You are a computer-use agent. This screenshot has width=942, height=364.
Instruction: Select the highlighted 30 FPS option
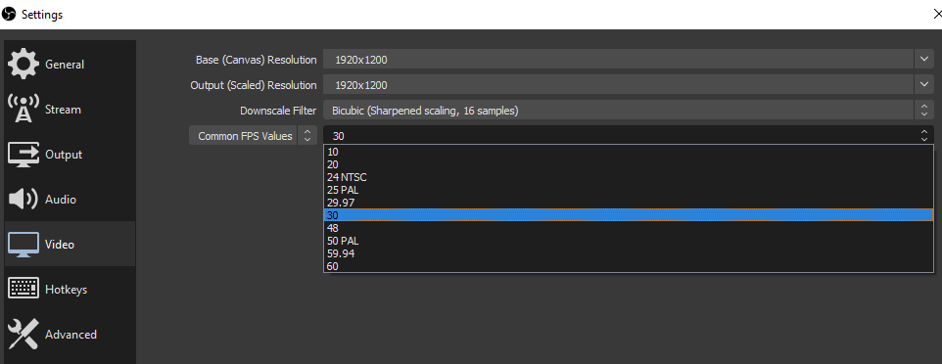pyautogui.click(x=629, y=215)
